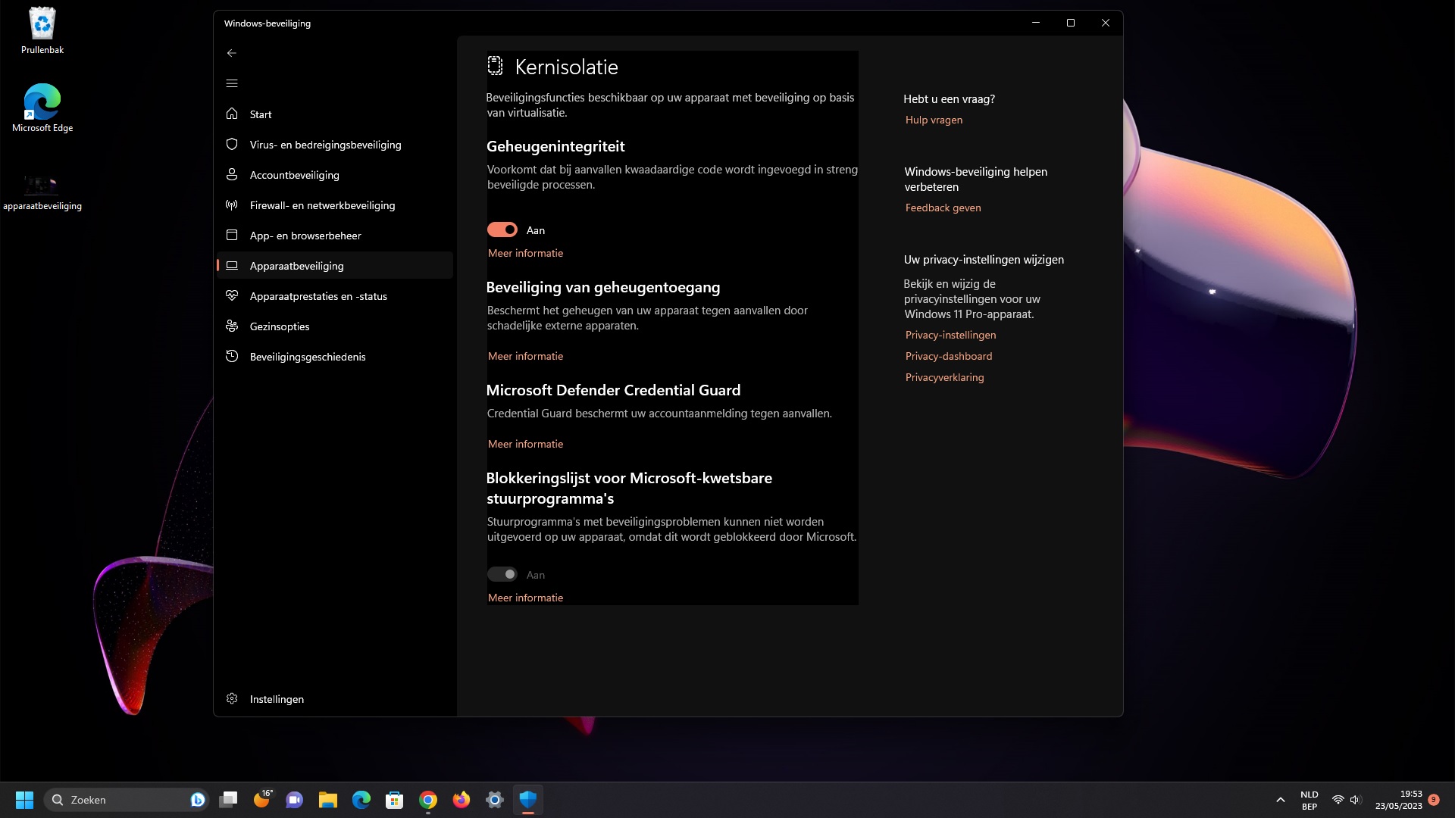Open the network Wi-Fi tray icon
This screenshot has width=1455, height=818.
point(1338,800)
